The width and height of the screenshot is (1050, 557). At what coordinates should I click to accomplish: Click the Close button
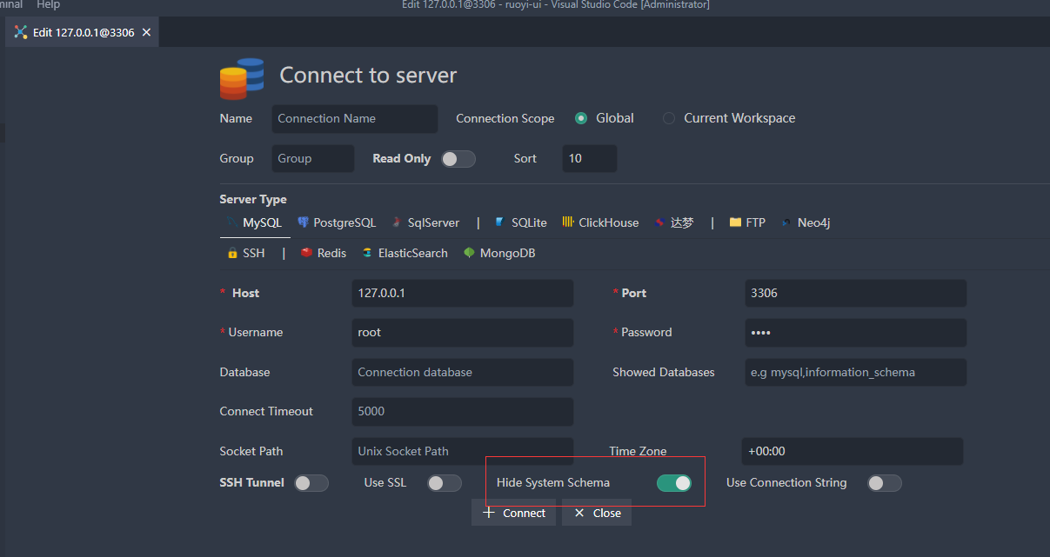pyautogui.click(x=596, y=513)
